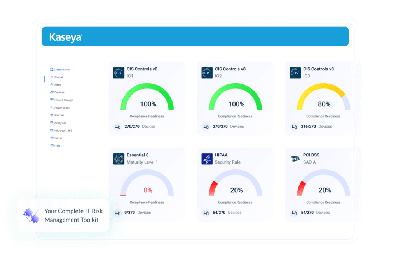Click the IT Risk Management Toolkit badge
Image resolution: width=398 pixels, height=262 pixels.
(63, 215)
